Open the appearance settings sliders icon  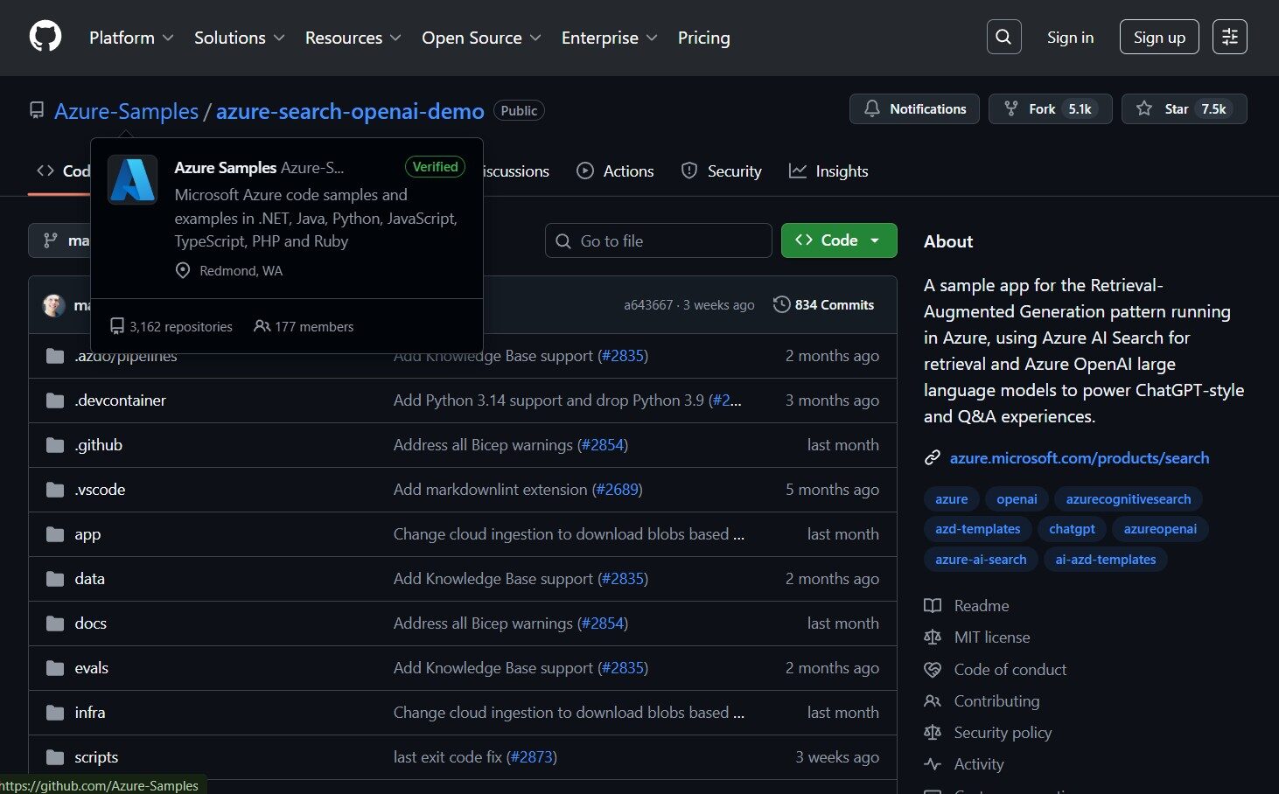tap(1229, 38)
